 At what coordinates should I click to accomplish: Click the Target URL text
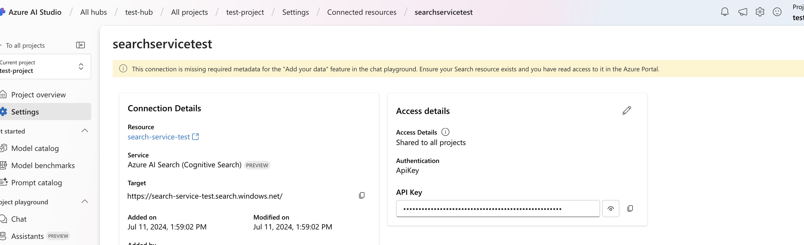(205, 196)
